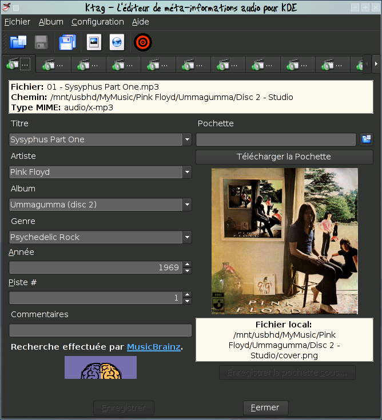The width and height of the screenshot is (382, 420).
Task: Select the first file tab
Action: 18,64
